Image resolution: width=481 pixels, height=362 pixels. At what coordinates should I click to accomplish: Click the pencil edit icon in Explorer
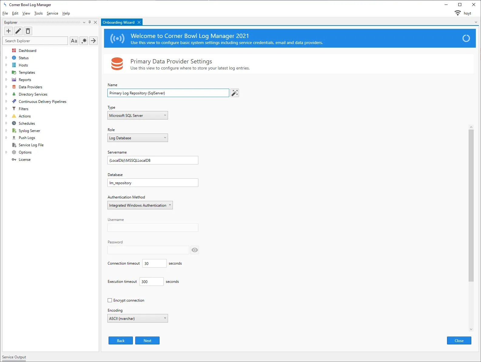pyautogui.click(x=18, y=31)
